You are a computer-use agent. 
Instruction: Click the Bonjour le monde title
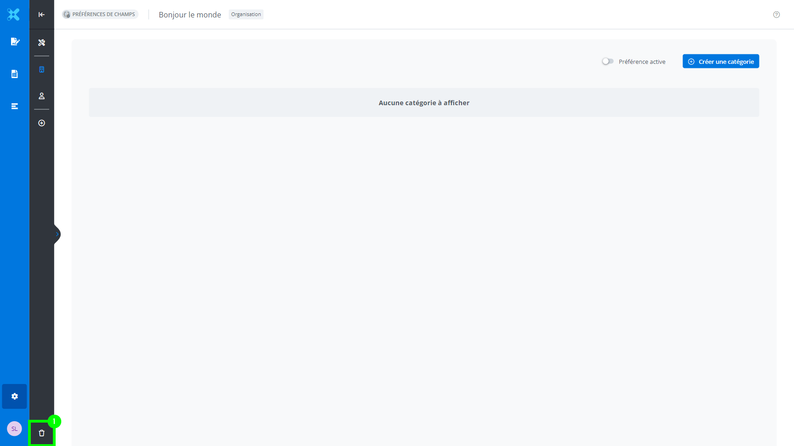(x=190, y=15)
